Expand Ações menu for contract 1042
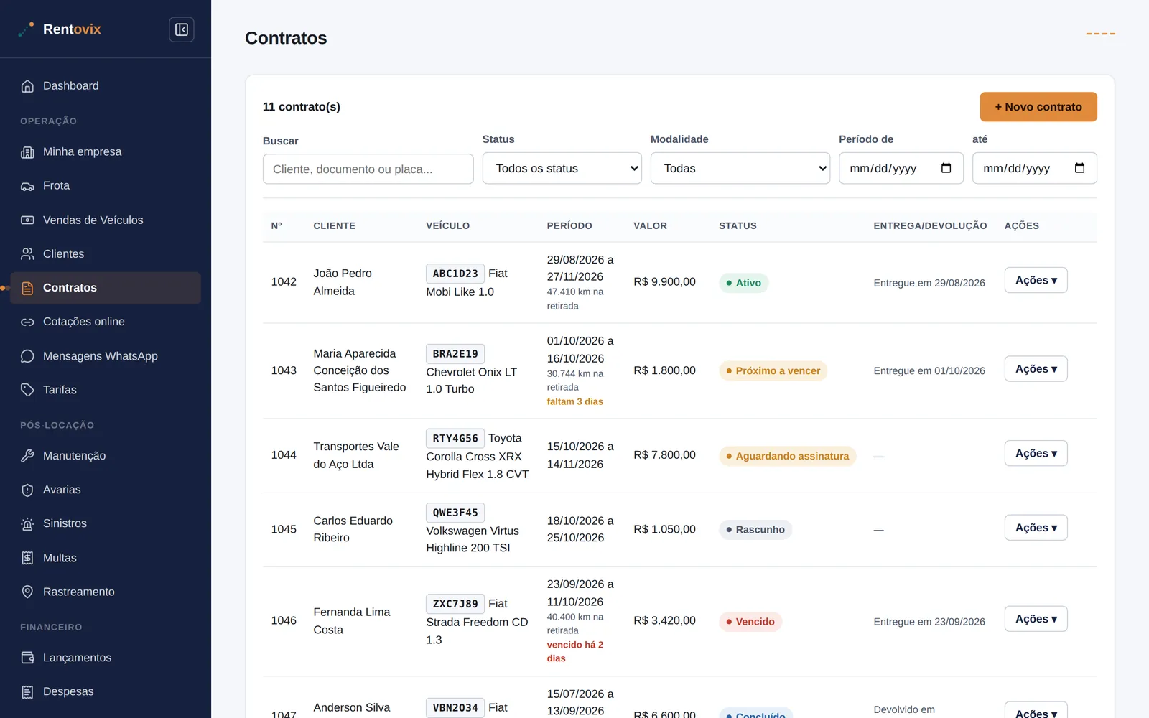 point(1036,280)
